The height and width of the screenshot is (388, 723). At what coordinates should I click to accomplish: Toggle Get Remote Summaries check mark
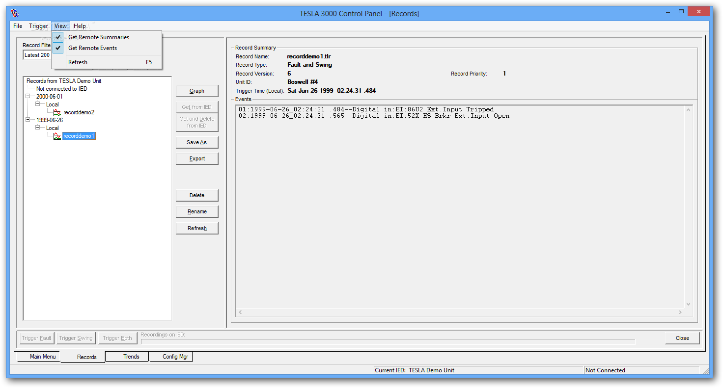(58, 37)
